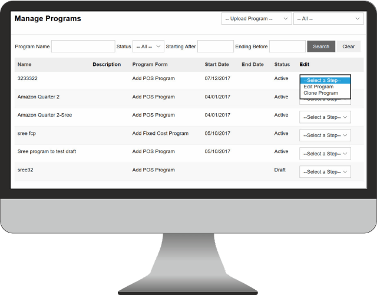Select the sree fcp program name
The image size is (377, 295).
(x=27, y=133)
